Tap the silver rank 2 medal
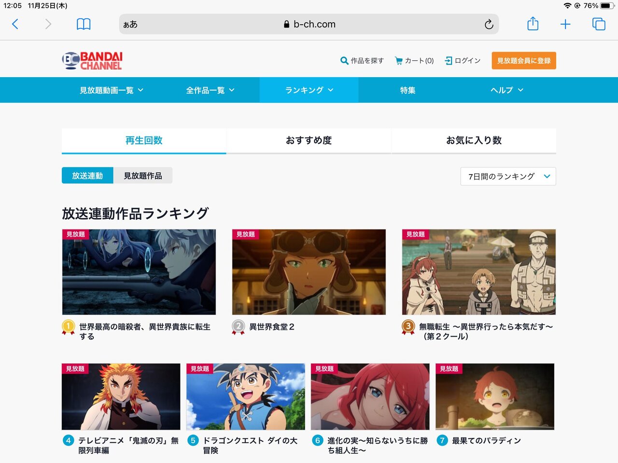Image resolution: width=618 pixels, height=463 pixels. click(238, 327)
